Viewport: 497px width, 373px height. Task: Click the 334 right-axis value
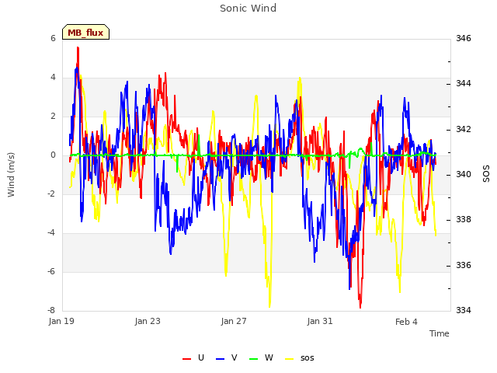[464, 310]
